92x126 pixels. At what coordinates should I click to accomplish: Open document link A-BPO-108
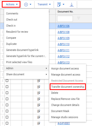tap(63, 32)
